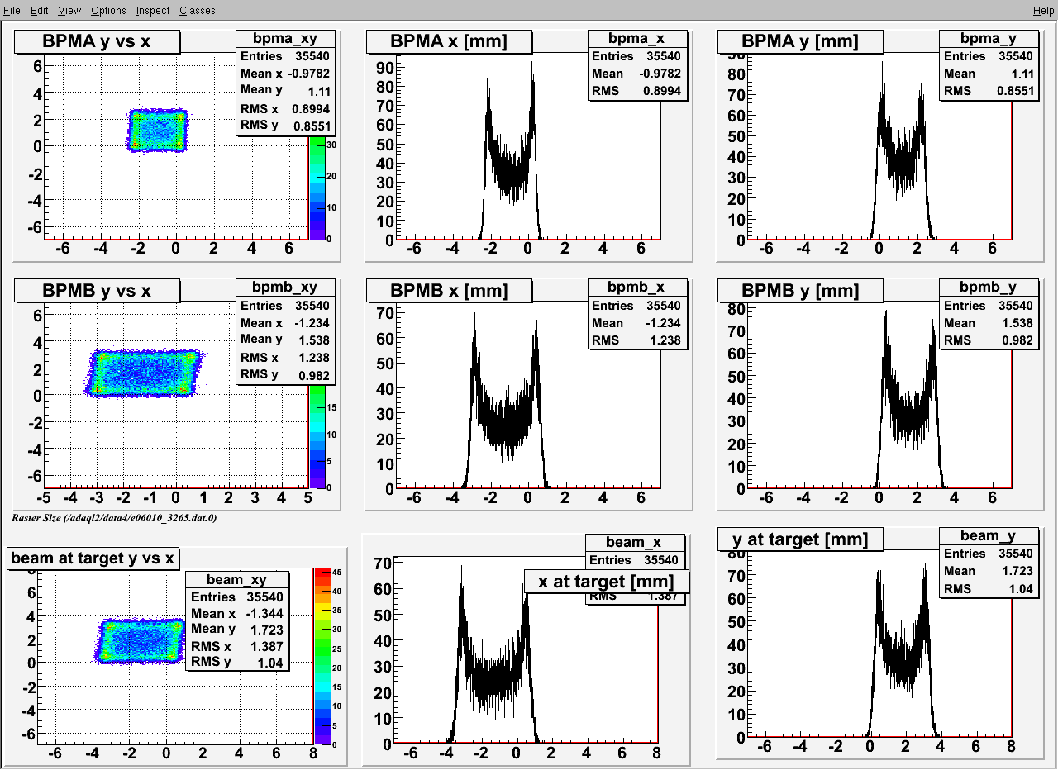Open the Inspect menu
Screen dimensions: 1058x770
click(153, 10)
